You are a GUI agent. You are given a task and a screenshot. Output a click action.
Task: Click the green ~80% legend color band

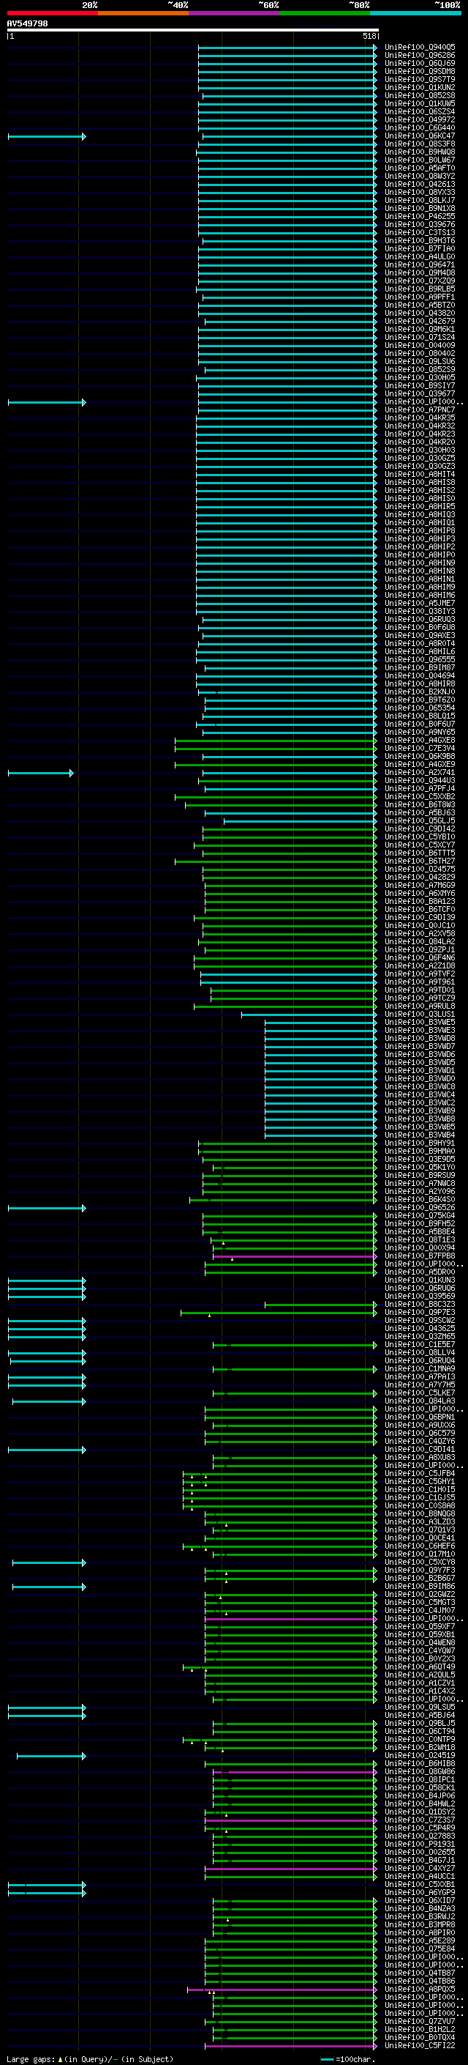[325, 13]
